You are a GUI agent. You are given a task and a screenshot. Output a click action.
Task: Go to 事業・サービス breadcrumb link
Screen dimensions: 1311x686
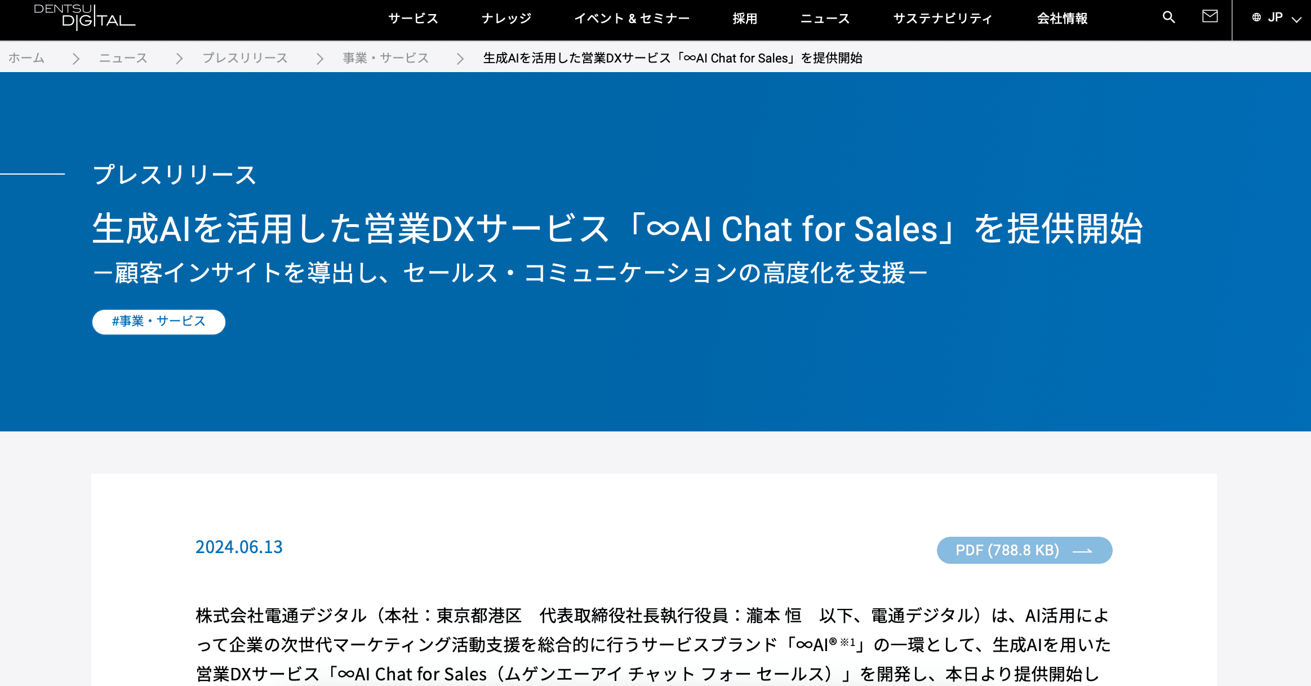(x=386, y=58)
